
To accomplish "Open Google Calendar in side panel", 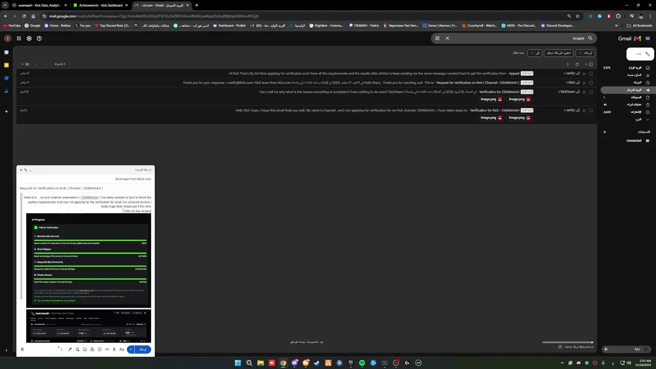I will [6, 52].
